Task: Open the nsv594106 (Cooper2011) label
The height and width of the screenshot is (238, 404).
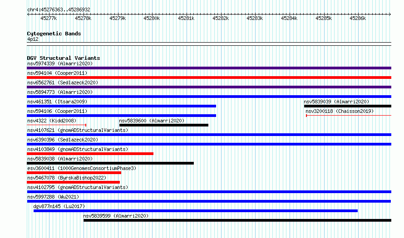Action: [57, 111]
